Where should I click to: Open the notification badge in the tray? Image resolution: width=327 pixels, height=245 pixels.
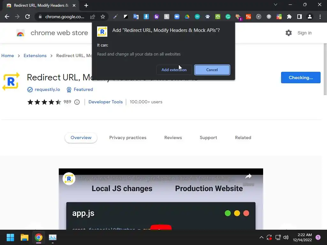[x=318, y=237]
